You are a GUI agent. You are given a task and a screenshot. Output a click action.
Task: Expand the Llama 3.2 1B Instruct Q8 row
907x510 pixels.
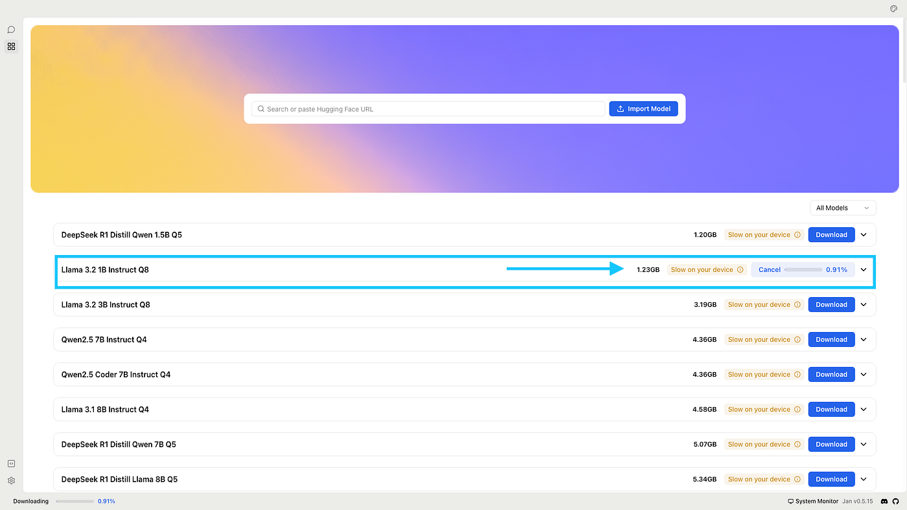(864, 270)
